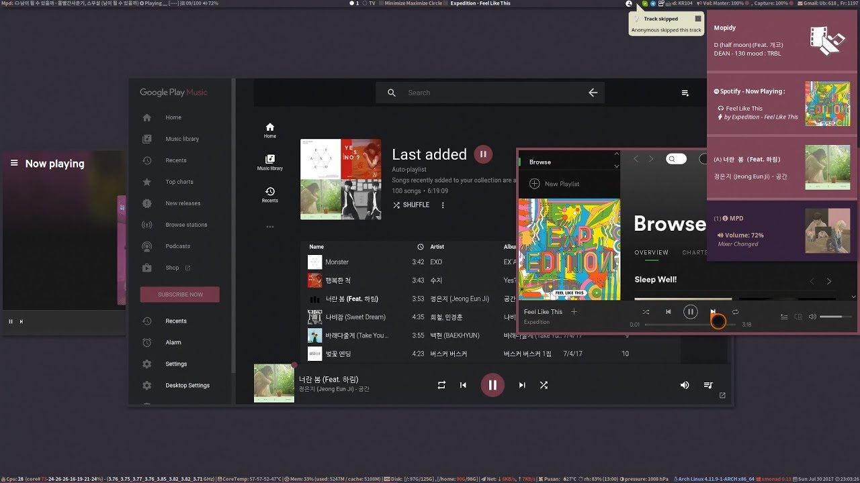This screenshot has width=860, height=483.
Task: Open Podcasts in the drawer
Action: coord(177,246)
